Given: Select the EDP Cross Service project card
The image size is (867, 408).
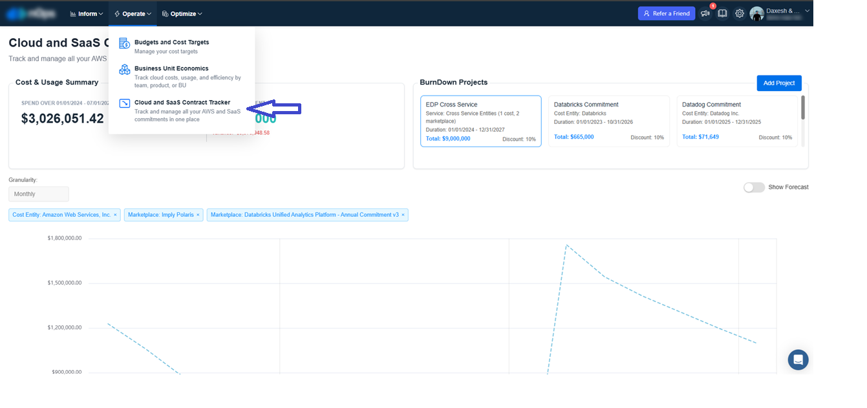Looking at the screenshot, I should tap(480, 121).
